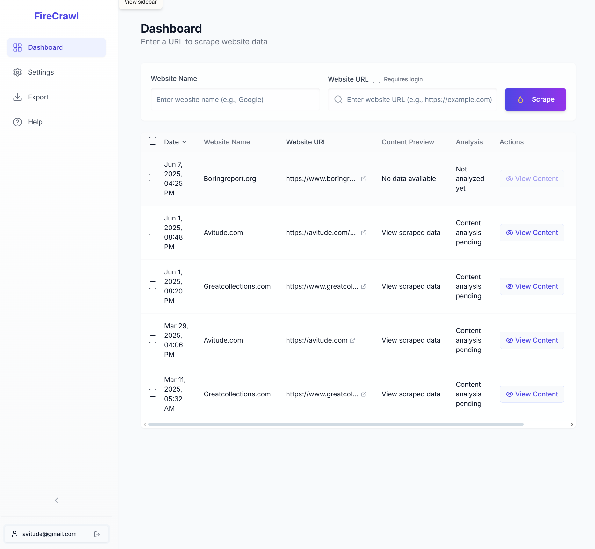Click left arrow of table scrollbar
This screenshot has height=549, width=595.
coord(145,424)
